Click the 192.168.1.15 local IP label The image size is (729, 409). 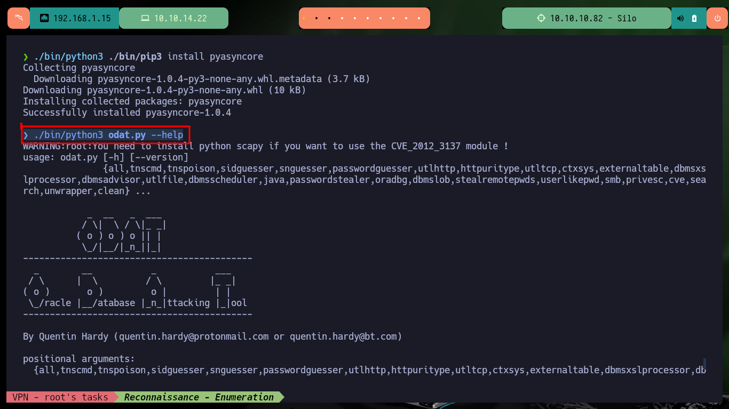[x=82, y=18]
